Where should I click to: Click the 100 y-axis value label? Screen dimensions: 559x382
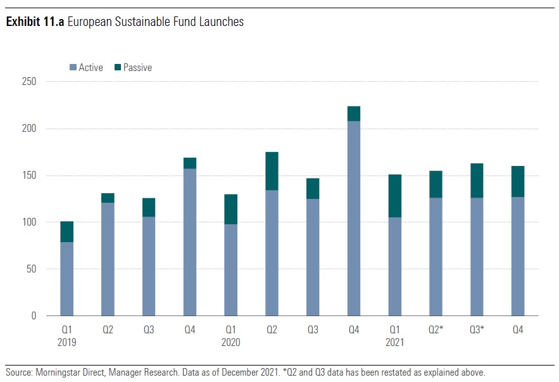(29, 222)
